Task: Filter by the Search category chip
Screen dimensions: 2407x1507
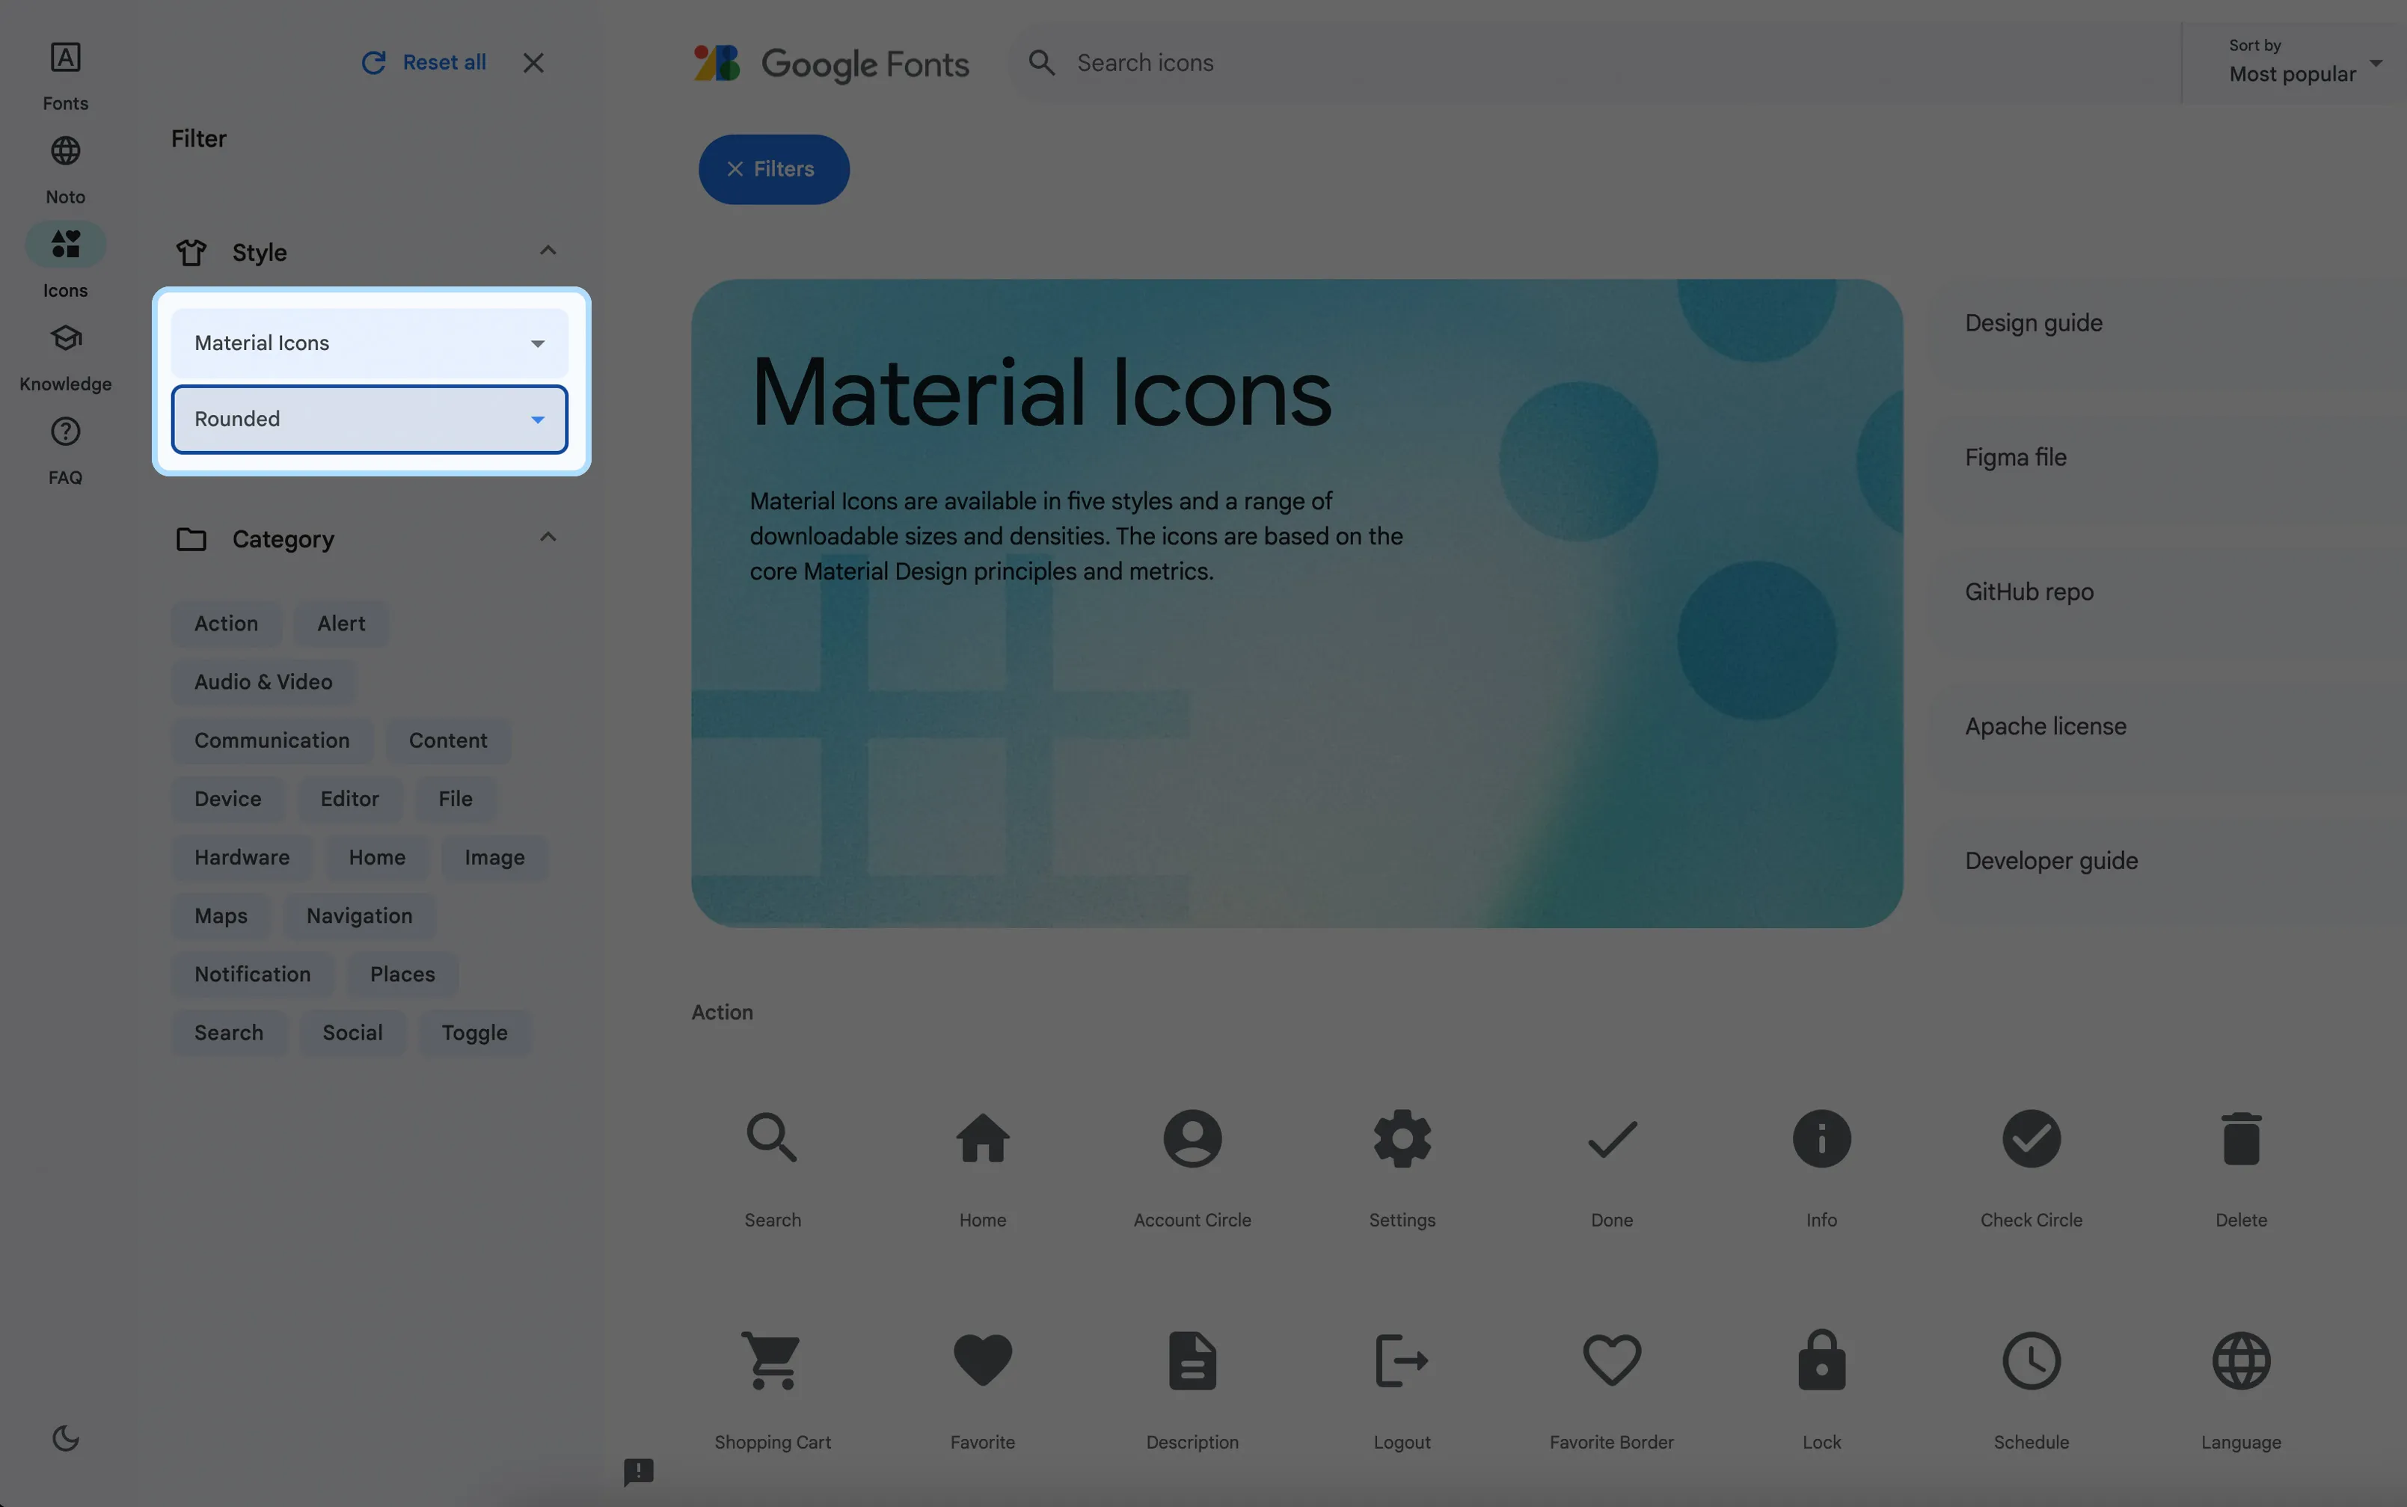Action: click(228, 1033)
